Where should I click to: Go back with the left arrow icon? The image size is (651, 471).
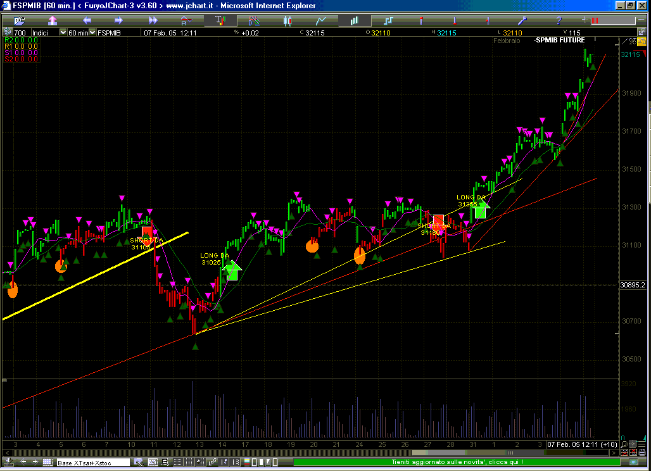click(87, 20)
